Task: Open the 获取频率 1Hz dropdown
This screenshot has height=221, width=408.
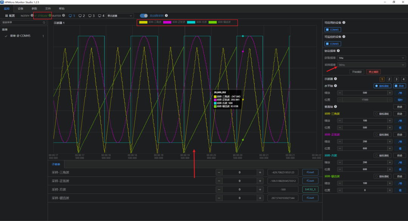Action: (371, 58)
